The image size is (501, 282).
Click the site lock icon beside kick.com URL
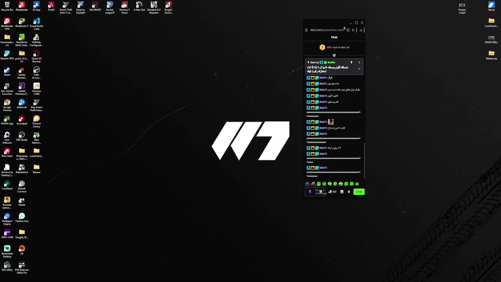[306, 30]
